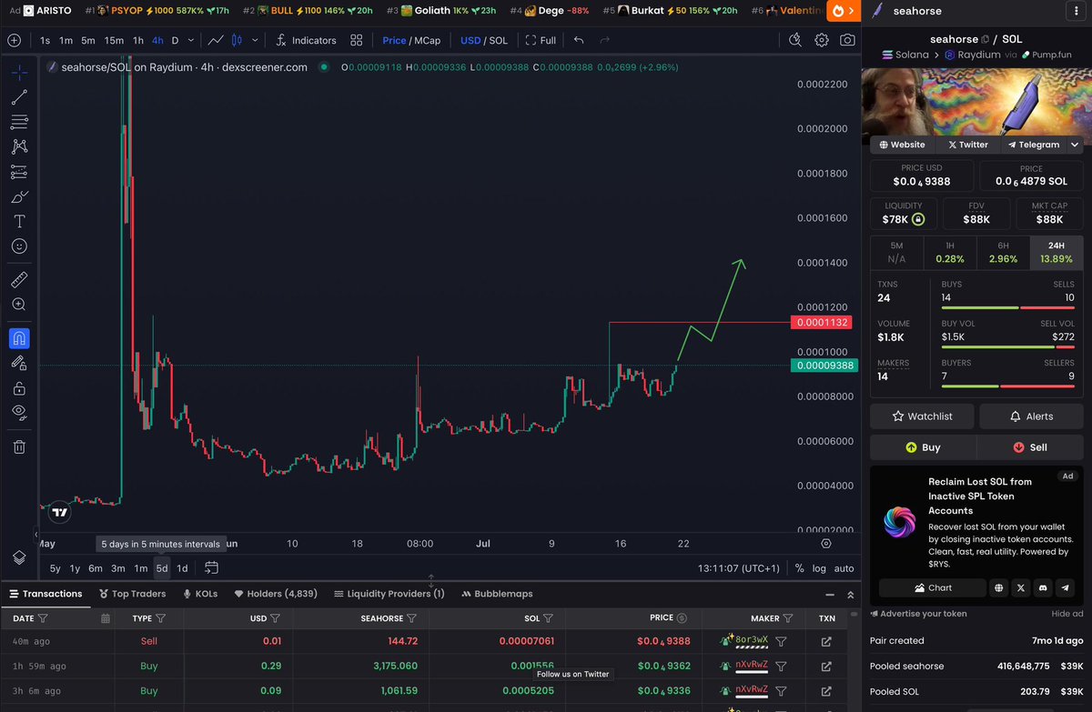Add seahorse to Watchlist
The height and width of the screenshot is (712, 1092).
tap(923, 416)
